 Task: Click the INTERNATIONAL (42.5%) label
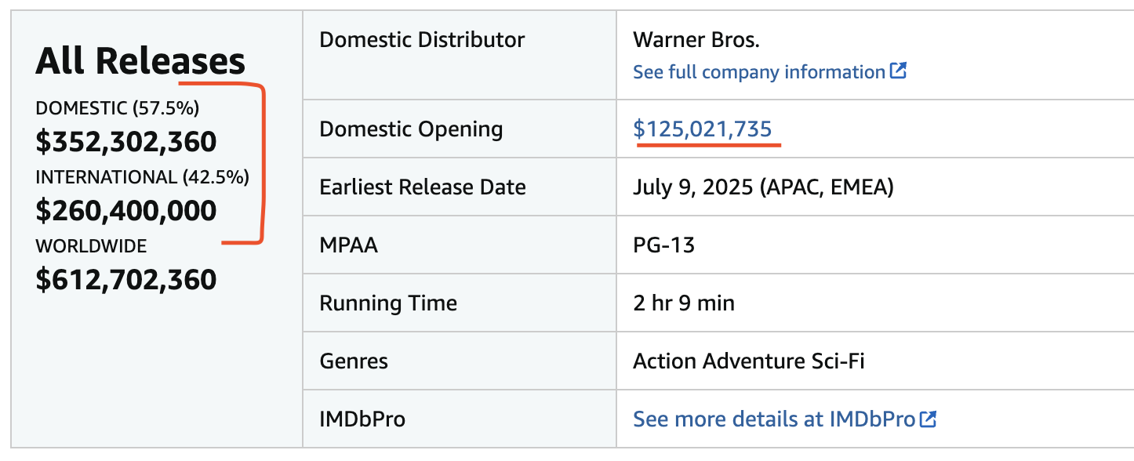[x=142, y=177]
